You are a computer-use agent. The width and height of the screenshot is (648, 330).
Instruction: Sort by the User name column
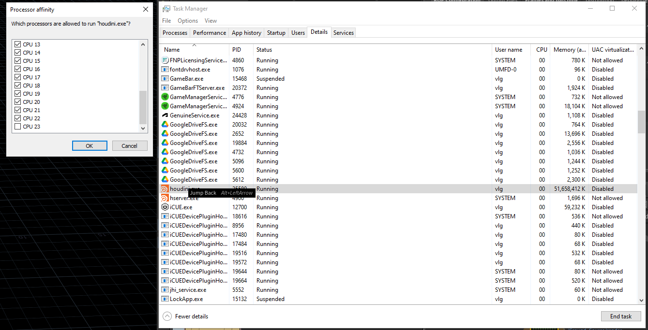(x=511, y=49)
